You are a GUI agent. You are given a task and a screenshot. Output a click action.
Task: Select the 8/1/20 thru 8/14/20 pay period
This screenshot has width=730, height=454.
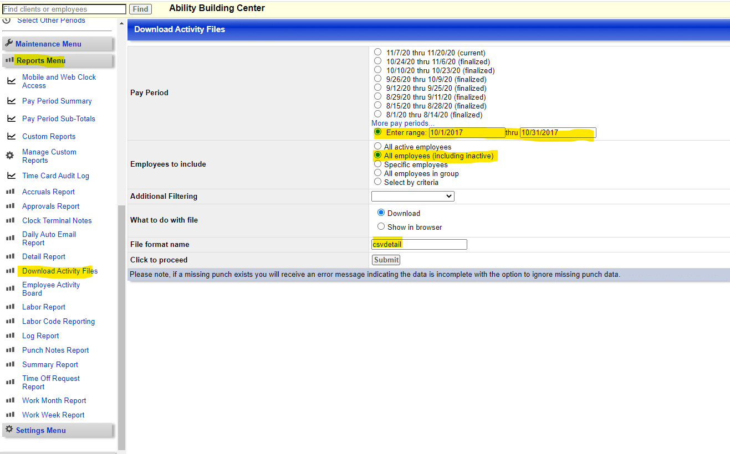point(378,115)
